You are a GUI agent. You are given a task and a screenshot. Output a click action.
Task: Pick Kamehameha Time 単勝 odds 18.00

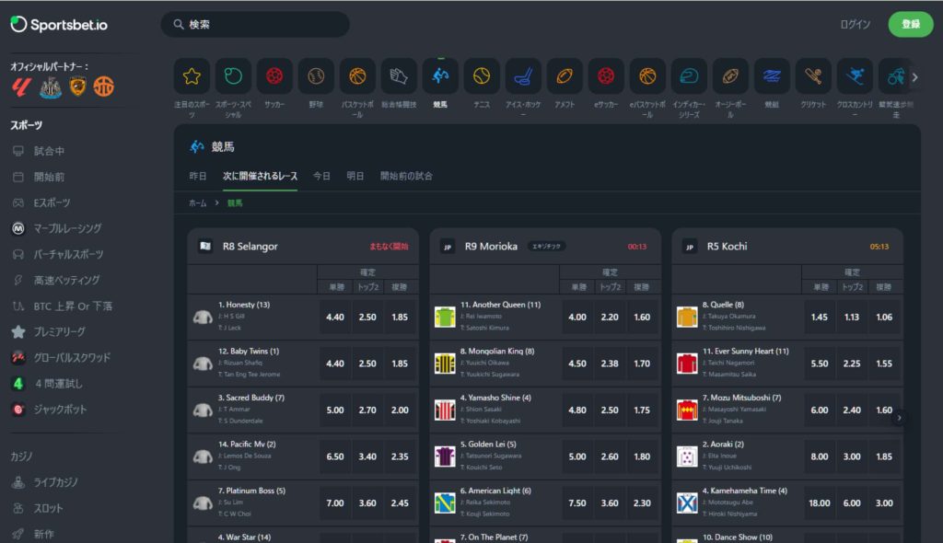(x=819, y=503)
